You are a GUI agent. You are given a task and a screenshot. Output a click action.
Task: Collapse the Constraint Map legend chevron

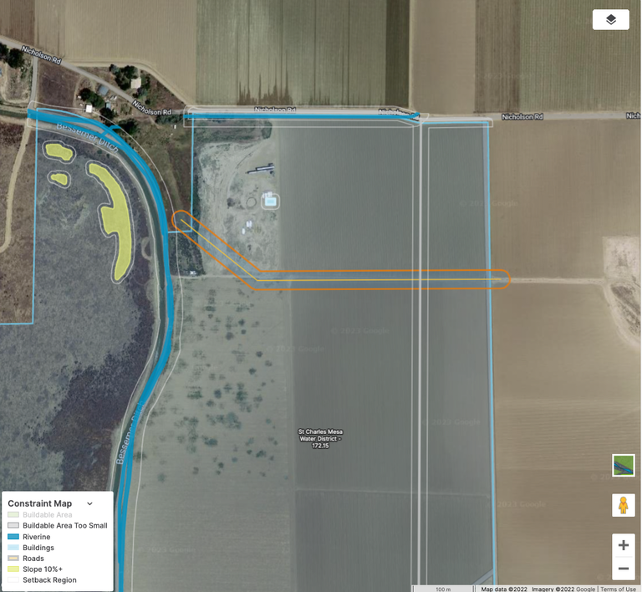89,503
